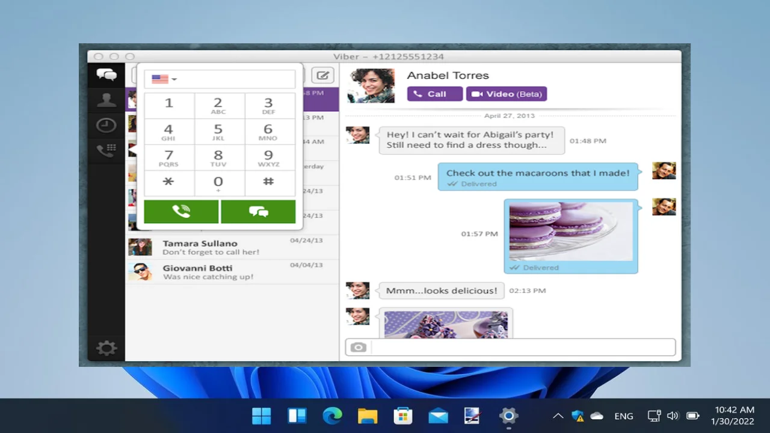
Task: Dial the asterisk key on the keypad
Action: coord(169,183)
